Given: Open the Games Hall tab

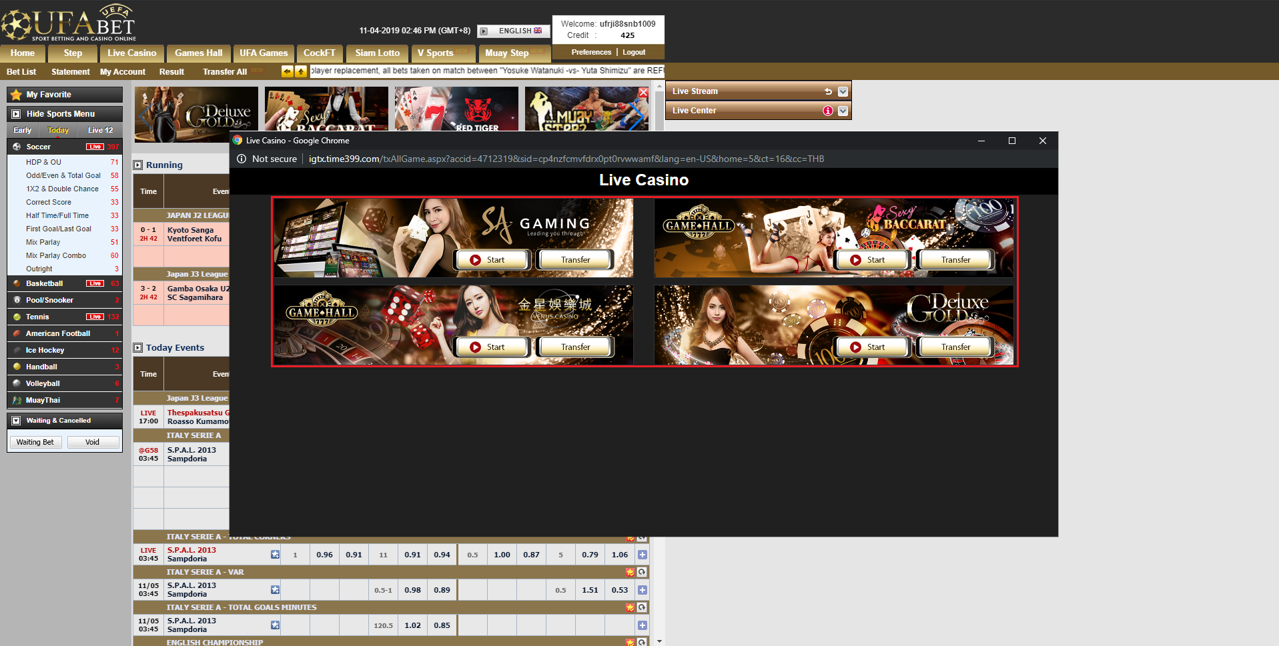Looking at the screenshot, I should (198, 53).
